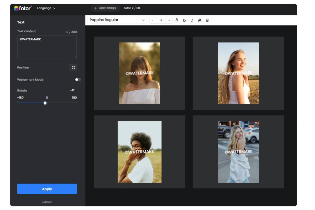315x210 pixels.
Task: Select the text content input box
Action: tap(47, 46)
